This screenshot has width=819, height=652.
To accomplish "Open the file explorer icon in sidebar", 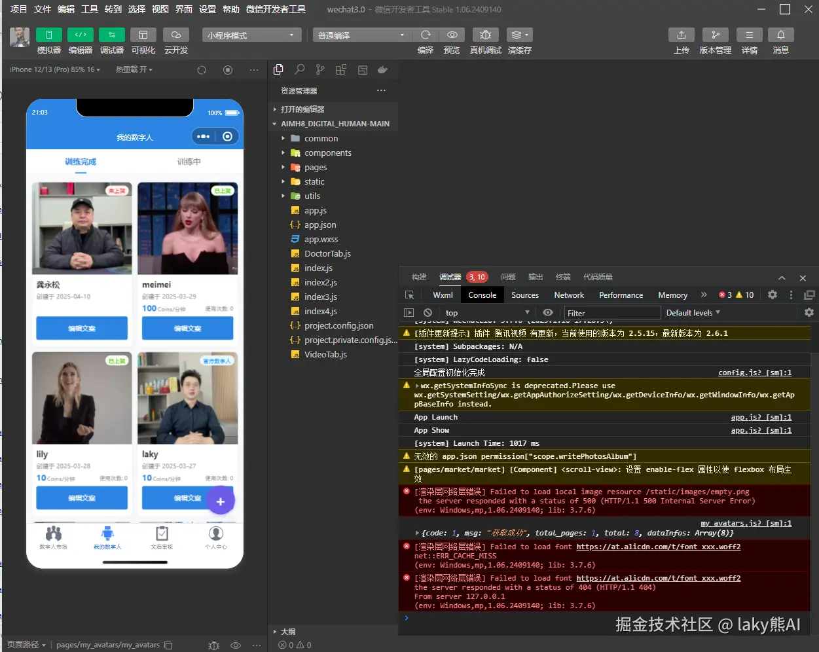I will tap(278, 69).
